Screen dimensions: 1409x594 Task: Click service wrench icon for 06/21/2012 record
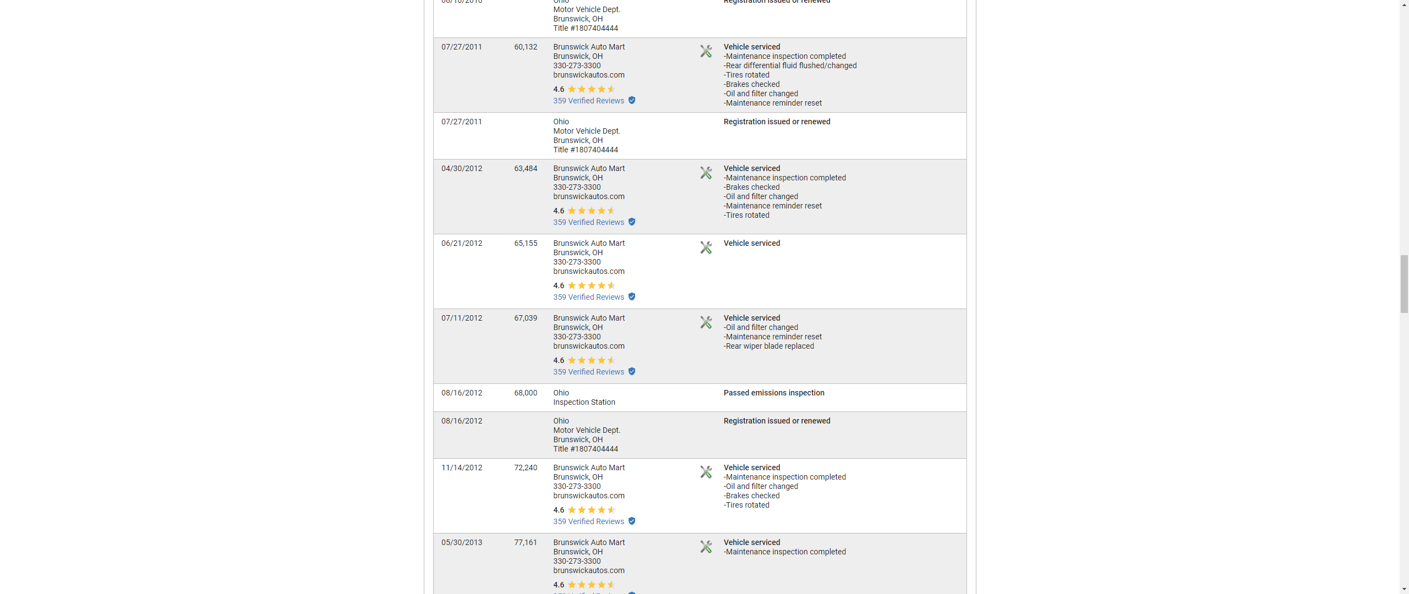pos(706,248)
